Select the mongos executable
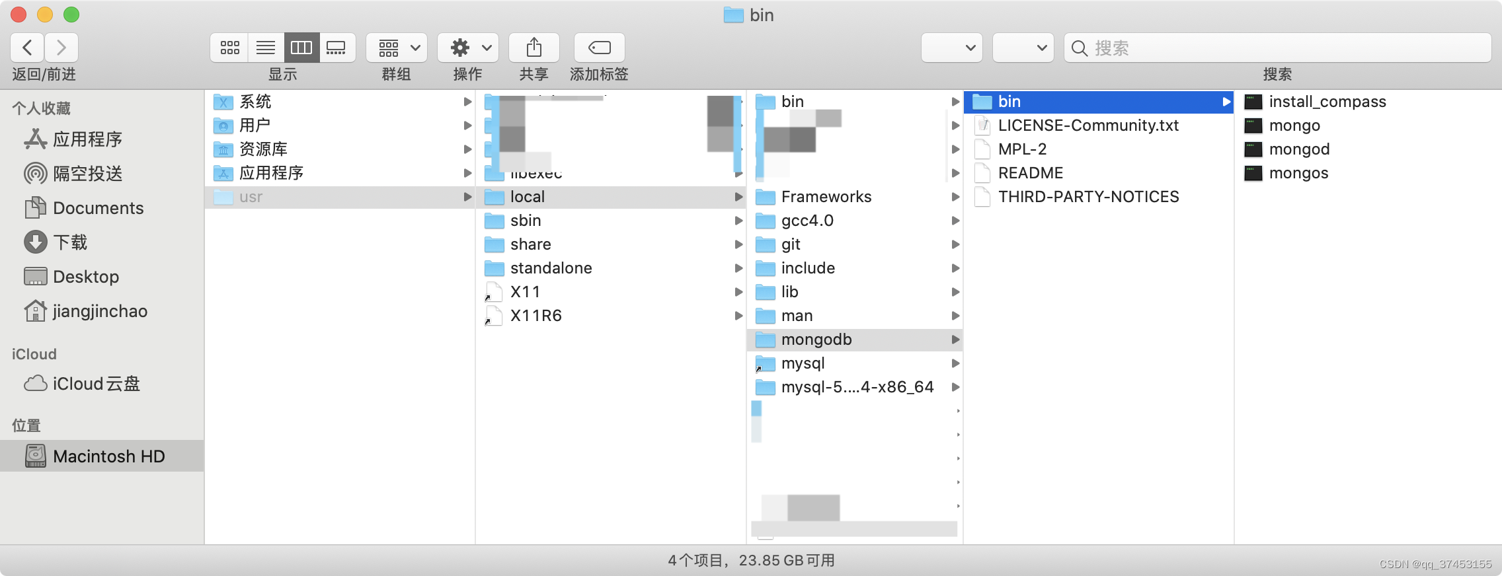Screen dimensions: 1502x576 [x=1368, y=173]
